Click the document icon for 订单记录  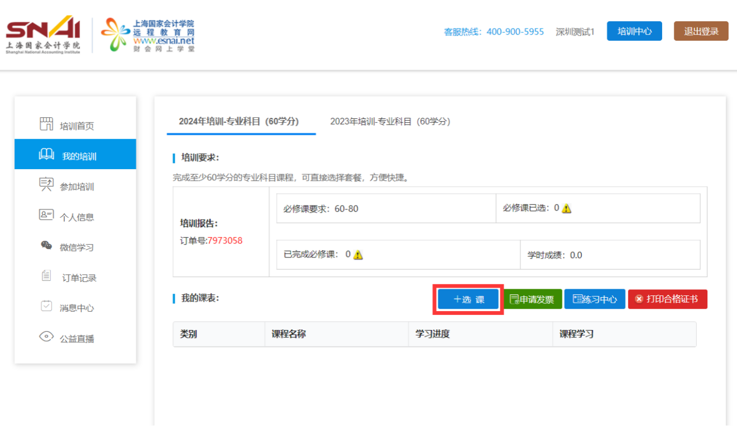[46, 276]
